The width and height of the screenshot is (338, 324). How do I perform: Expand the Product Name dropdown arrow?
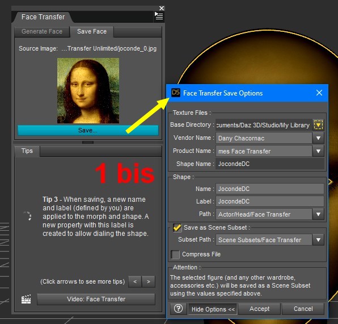tap(318, 151)
